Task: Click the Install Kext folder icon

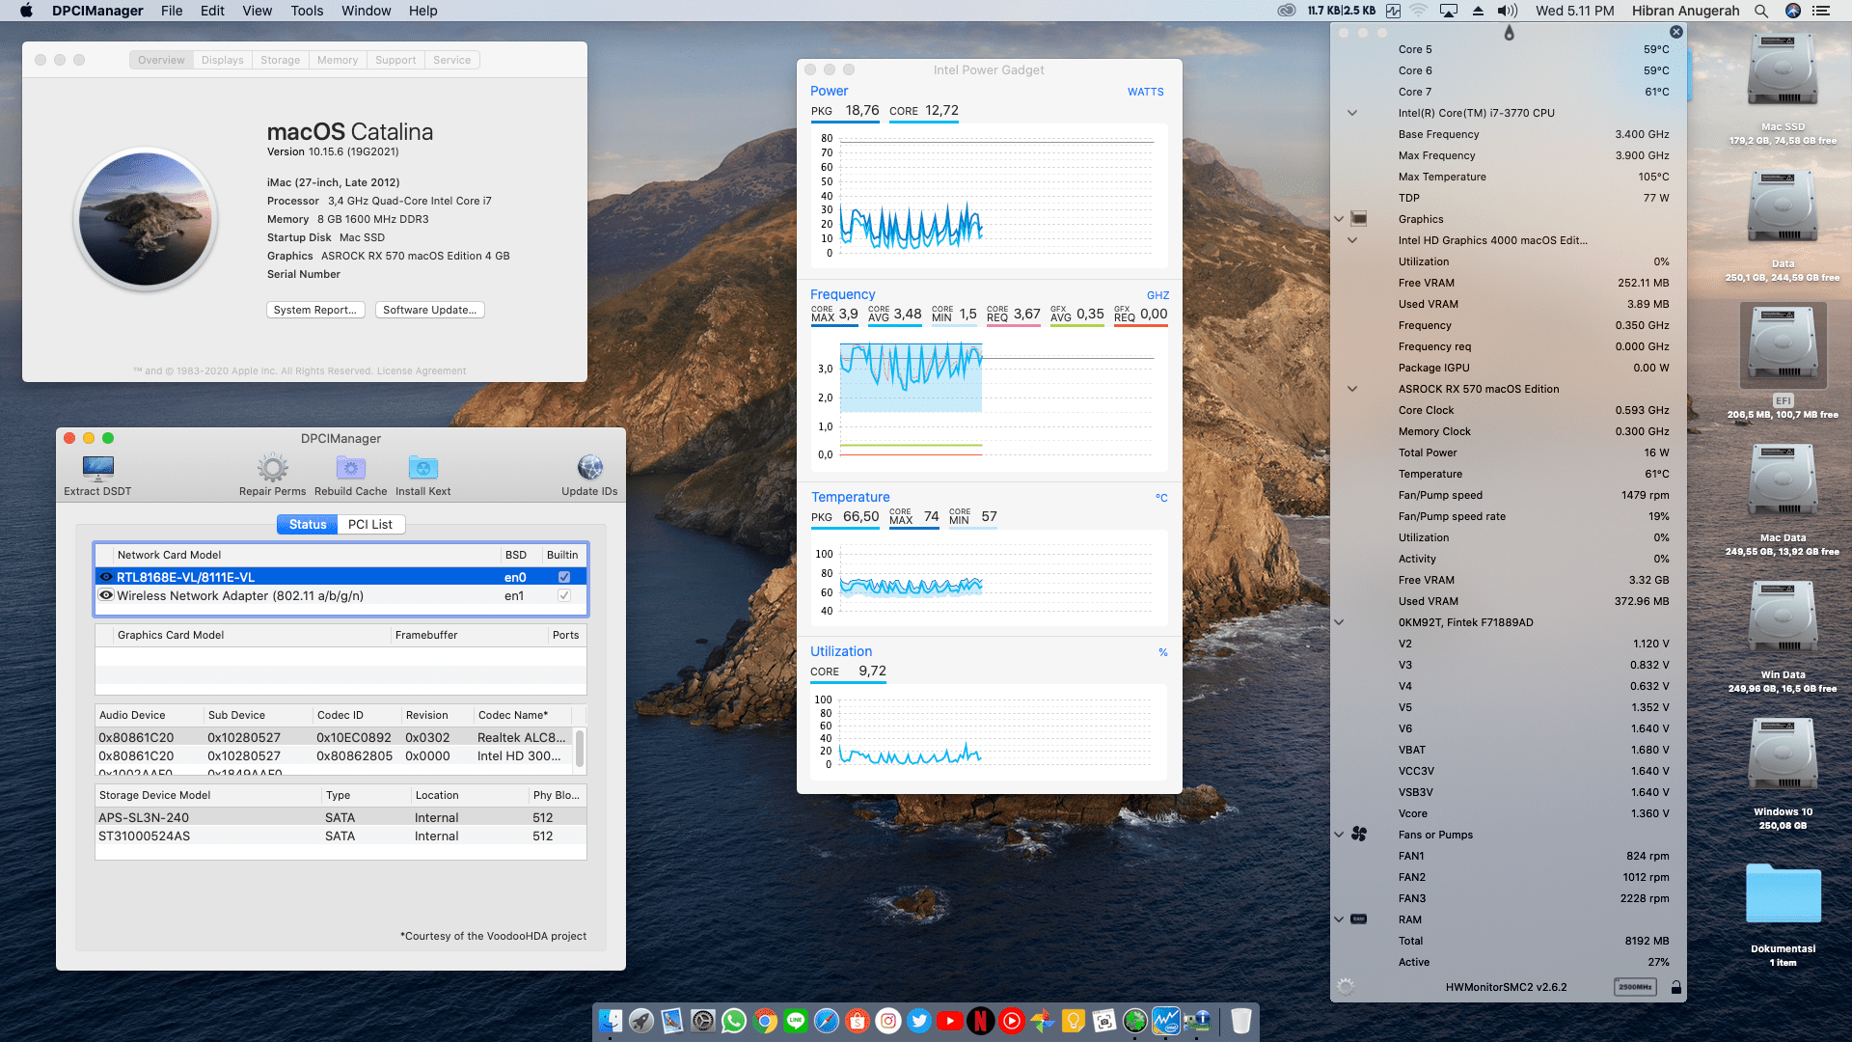Action: (422, 469)
